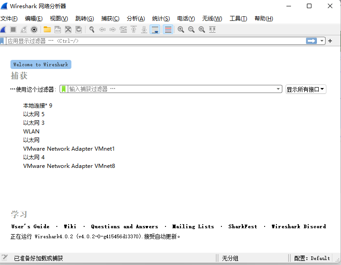Start capturing packets with shark fin icon
The height and width of the screenshot is (265, 341).
3,29
